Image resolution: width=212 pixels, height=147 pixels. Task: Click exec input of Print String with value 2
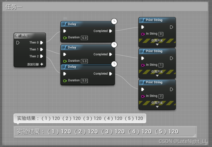(x=143, y=89)
